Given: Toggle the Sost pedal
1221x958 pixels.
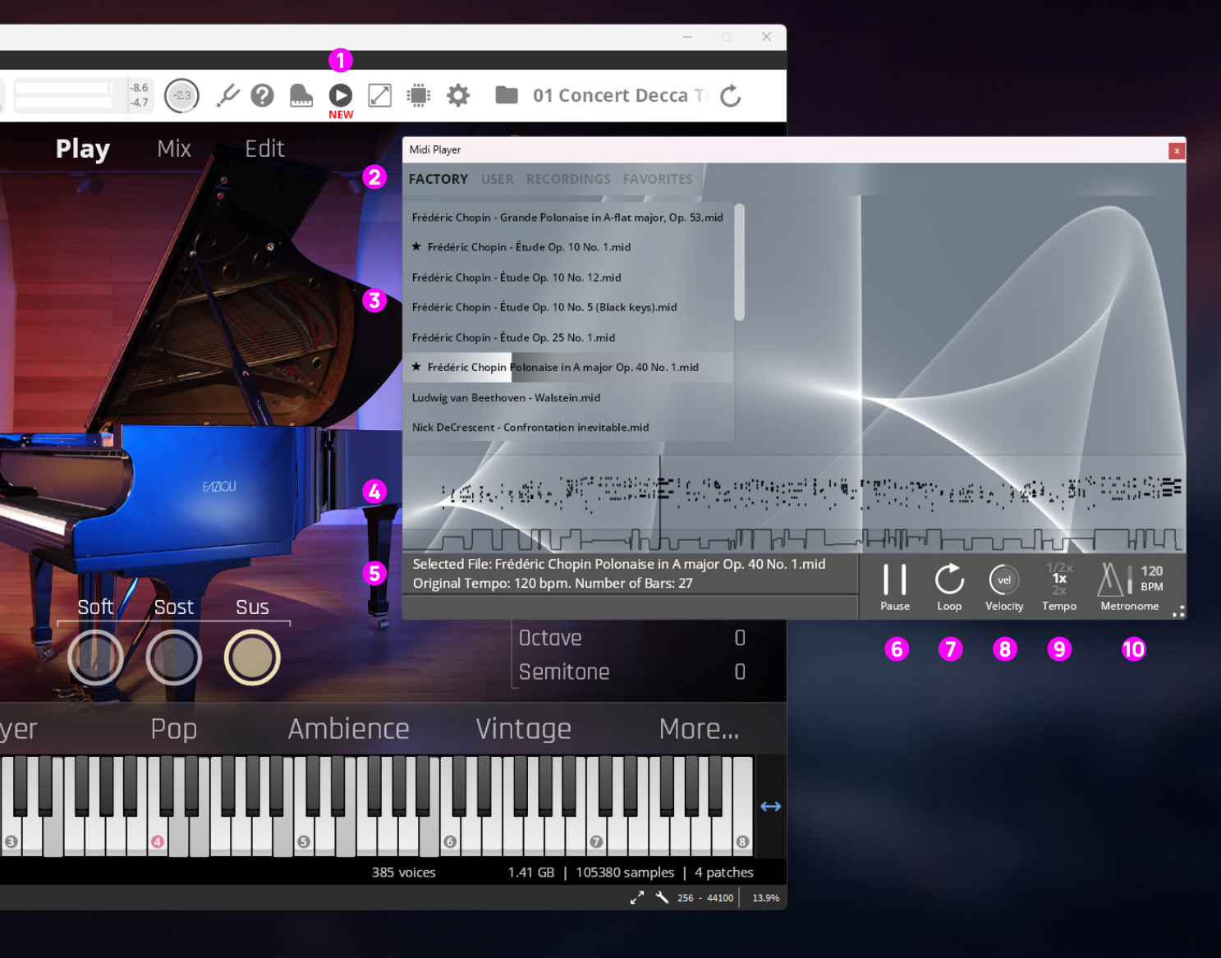Looking at the screenshot, I should (x=174, y=658).
